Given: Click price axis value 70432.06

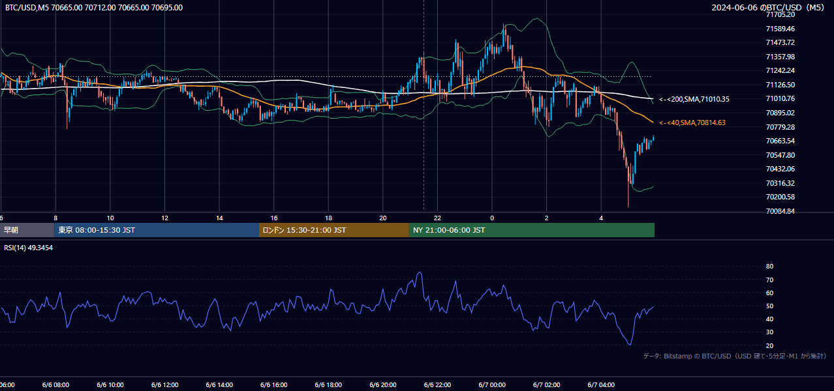Looking at the screenshot, I should click(x=780, y=169).
